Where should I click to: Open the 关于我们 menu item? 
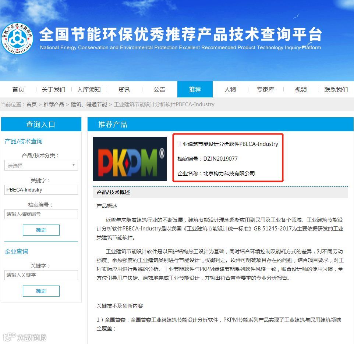pyautogui.click(x=53, y=90)
